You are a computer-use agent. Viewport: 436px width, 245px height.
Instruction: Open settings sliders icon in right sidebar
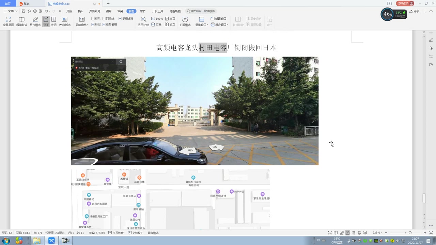click(x=431, y=56)
